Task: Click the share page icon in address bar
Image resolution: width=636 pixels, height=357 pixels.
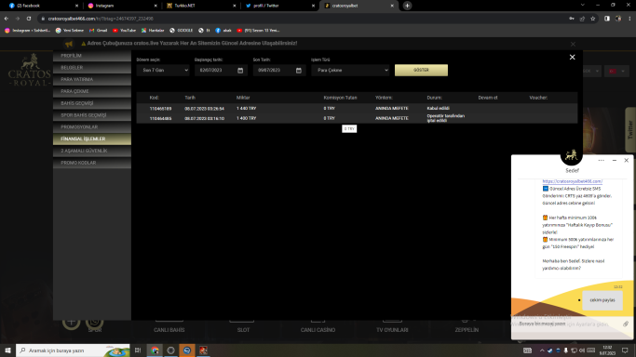Action: tap(582, 19)
